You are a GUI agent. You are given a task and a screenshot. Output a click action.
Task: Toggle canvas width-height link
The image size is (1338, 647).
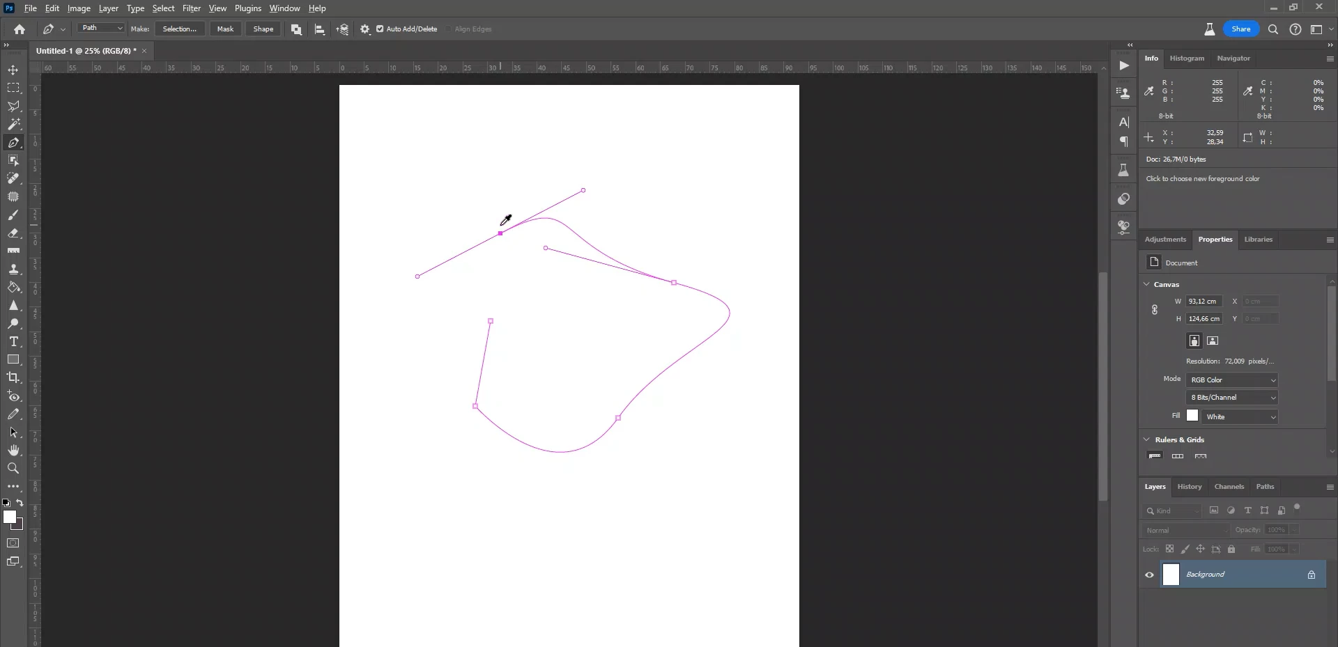[x=1155, y=310]
